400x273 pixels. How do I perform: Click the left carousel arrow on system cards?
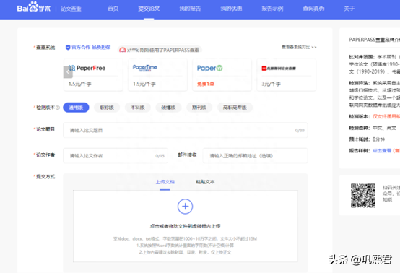point(68,72)
